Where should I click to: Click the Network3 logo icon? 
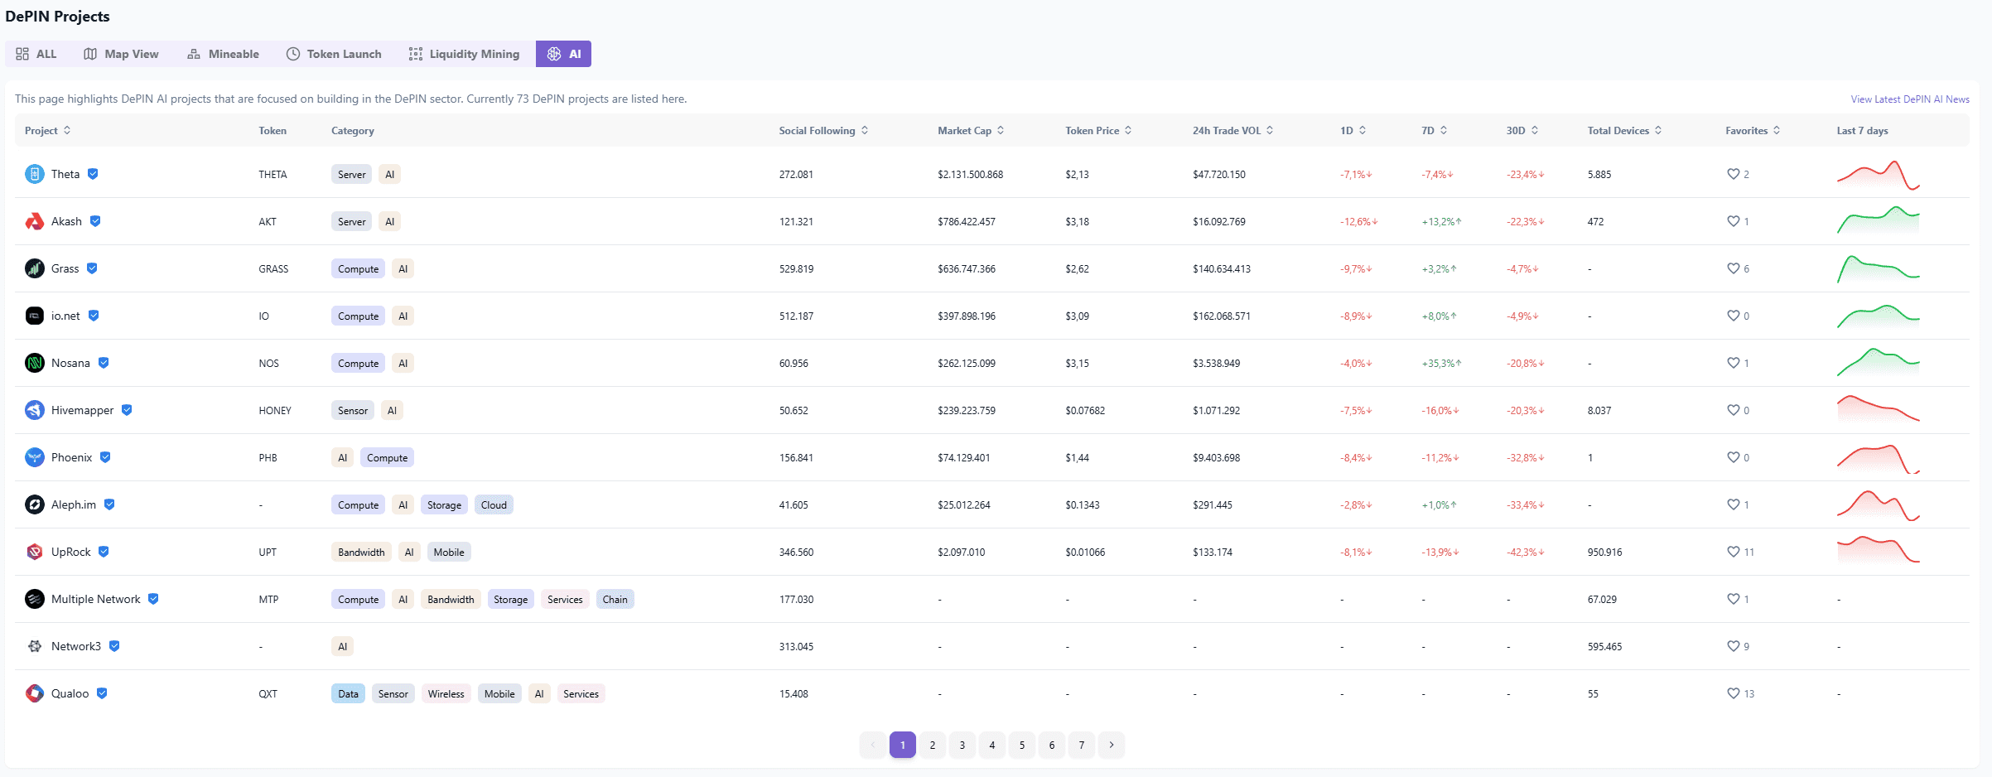click(x=34, y=646)
